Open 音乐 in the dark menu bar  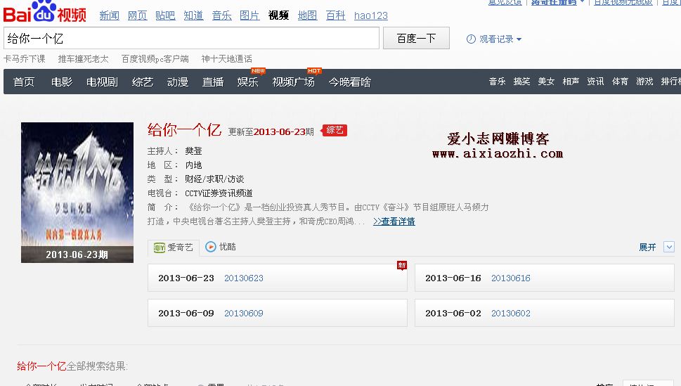(498, 82)
